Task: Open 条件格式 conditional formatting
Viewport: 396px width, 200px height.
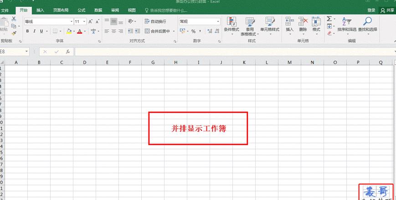Action: 231,26
